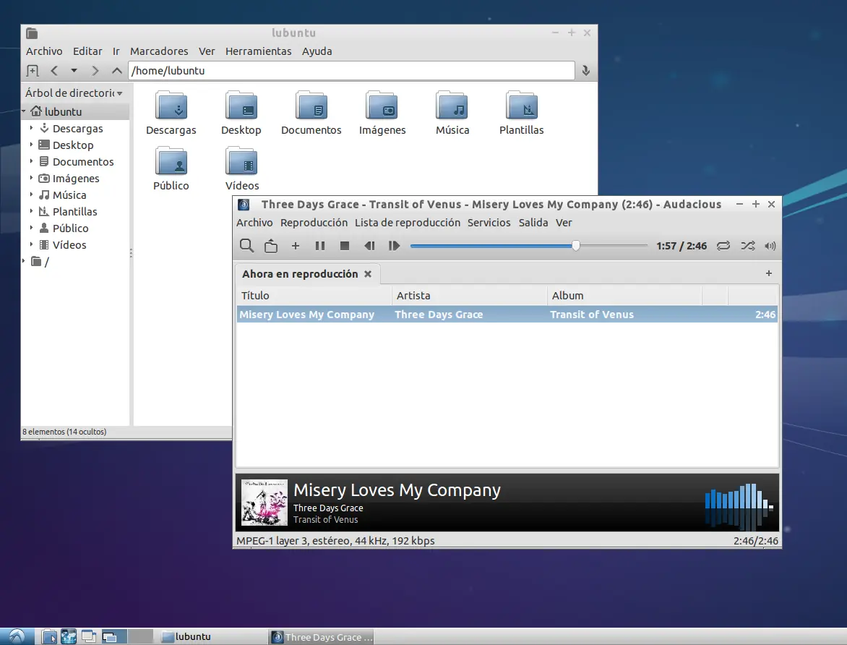Select the Documentos folder icon
The width and height of the screenshot is (847, 645).
311,106
